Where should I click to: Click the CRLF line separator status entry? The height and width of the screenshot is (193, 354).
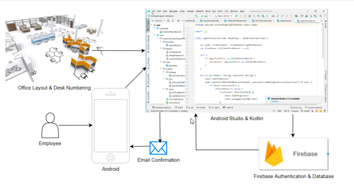pos(280,111)
